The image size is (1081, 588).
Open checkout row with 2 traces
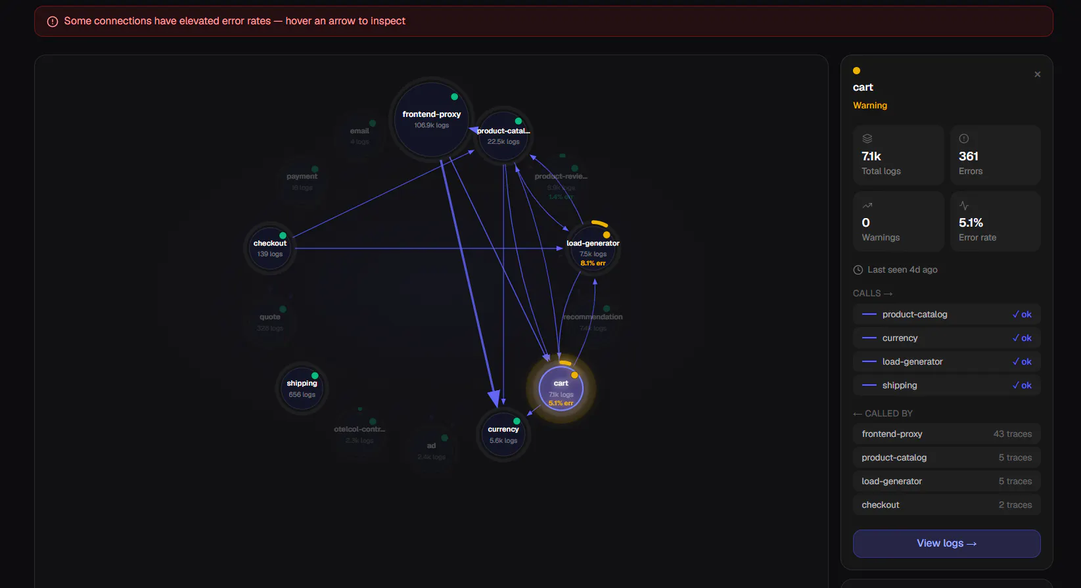click(x=946, y=505)
